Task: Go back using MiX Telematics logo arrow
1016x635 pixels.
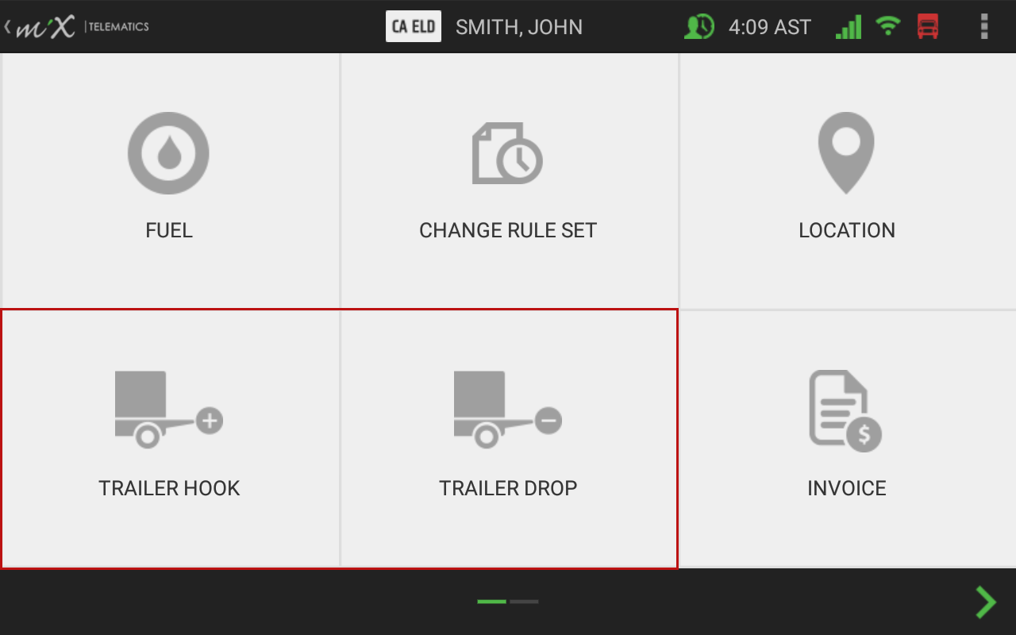Action: (x=75, y=27)
